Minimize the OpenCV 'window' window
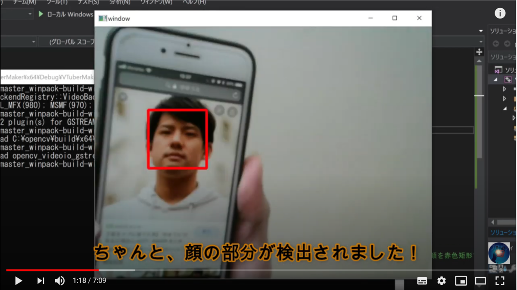 371,18
